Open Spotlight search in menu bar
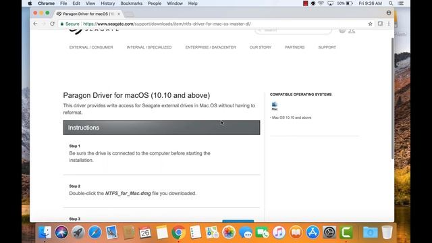Viewport: 432px width, 243px height. [391, 3]
